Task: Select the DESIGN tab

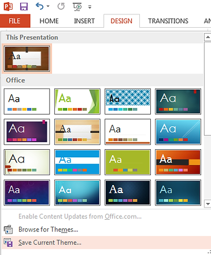Action: coord(121,21)
